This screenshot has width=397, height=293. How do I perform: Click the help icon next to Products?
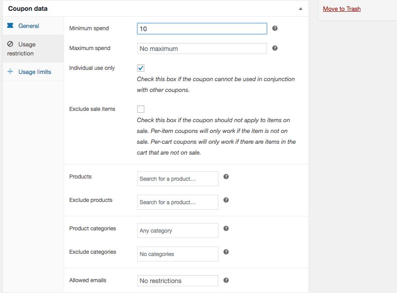[226, 177]
